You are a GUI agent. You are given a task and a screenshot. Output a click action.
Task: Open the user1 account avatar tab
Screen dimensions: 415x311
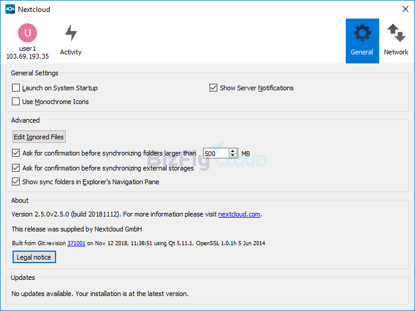[x=27, y=41]
